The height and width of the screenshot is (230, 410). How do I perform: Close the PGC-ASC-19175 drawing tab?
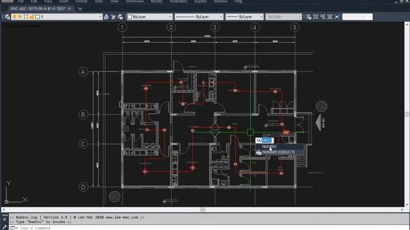[x=69, y=8]
